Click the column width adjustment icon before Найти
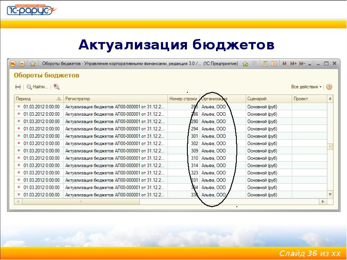Image resolution: width=347 pixels, height=260 pixels. (x=18, y=86)
